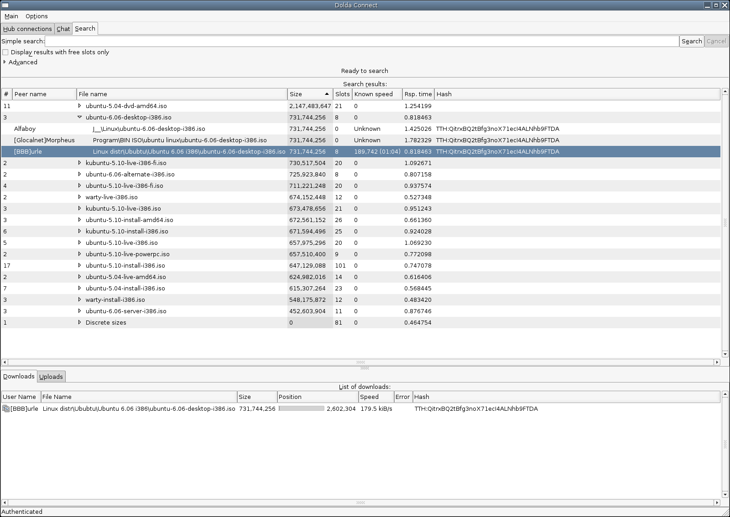
Task: Click the File Name column header in downloads
Action: point(139,397)
